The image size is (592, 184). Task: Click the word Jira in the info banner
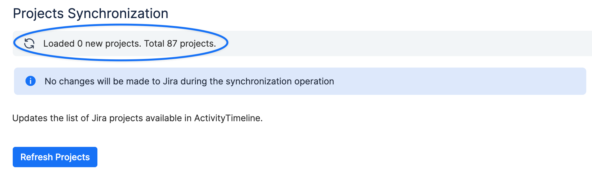[170, 81]
